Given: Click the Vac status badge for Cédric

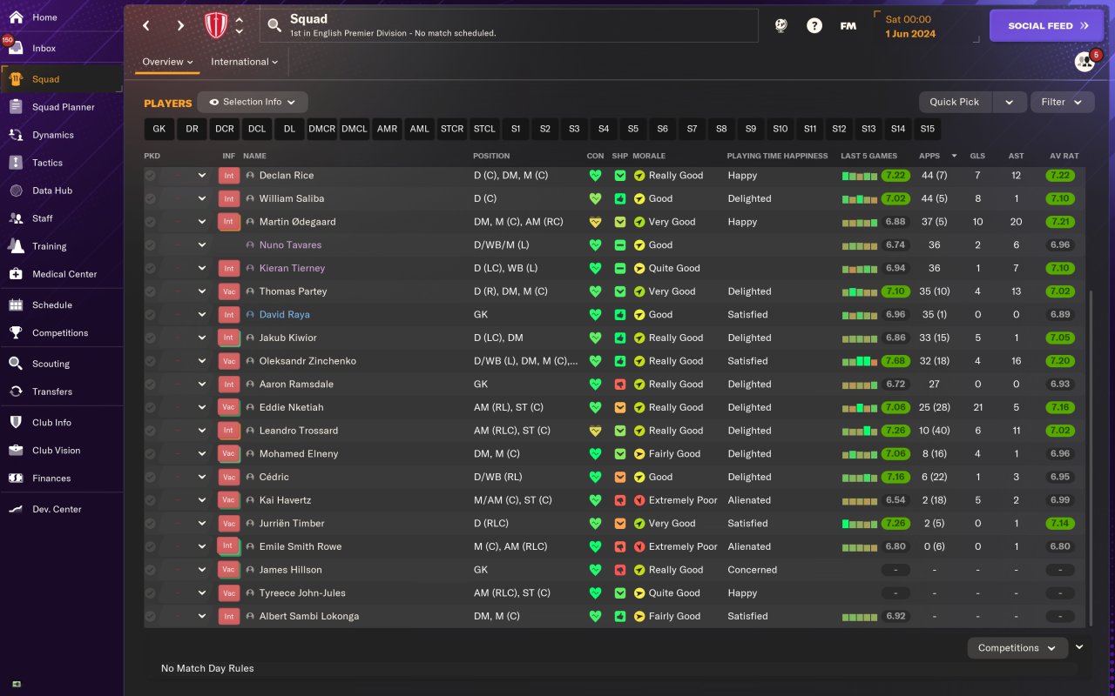Looking at the screenshot, I should (228, 477).
